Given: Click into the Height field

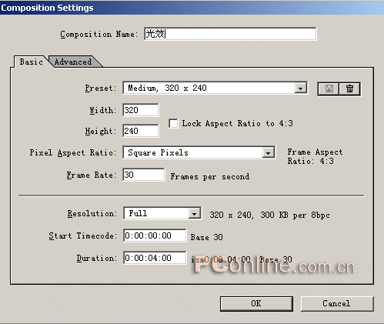Looking at the screenshot, I should tap(141, 131).
